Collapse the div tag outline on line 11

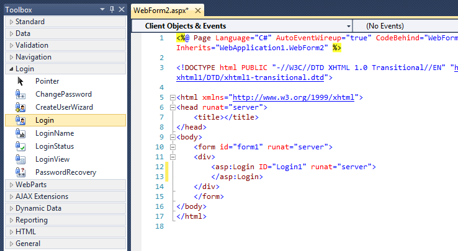click(x=173, y=157)
